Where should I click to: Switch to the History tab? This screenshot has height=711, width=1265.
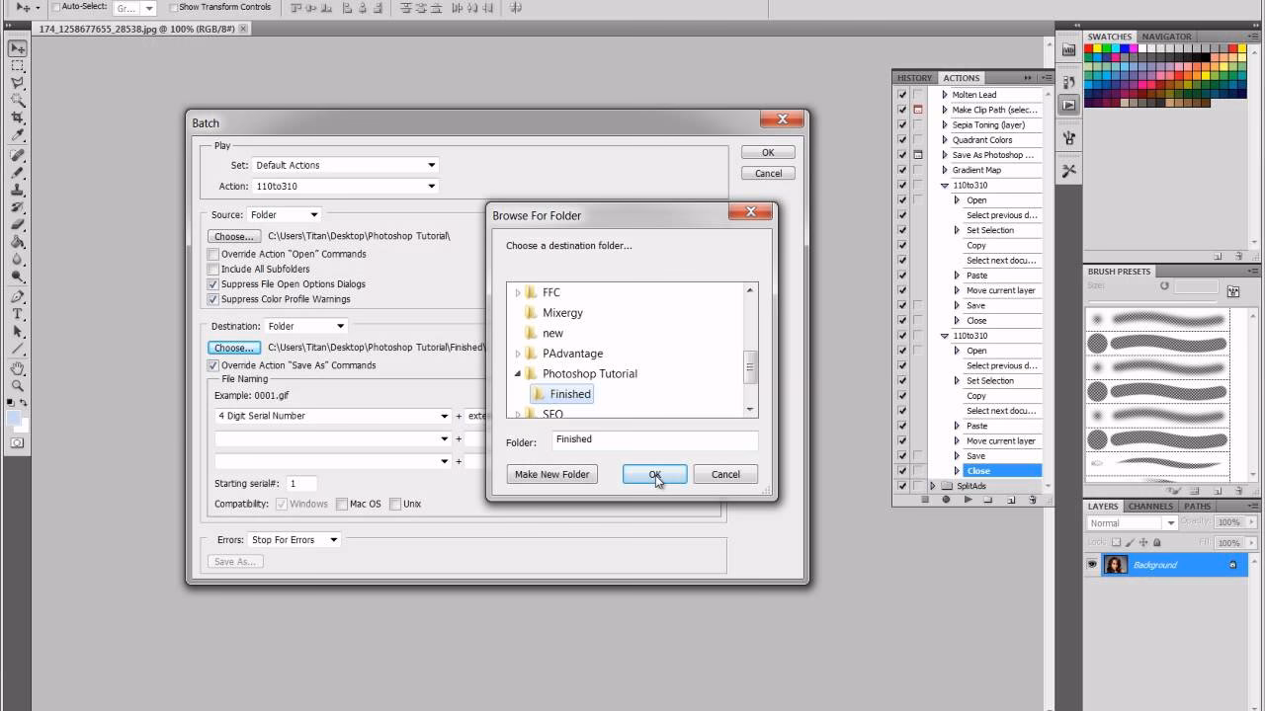[x=914, y=77]
